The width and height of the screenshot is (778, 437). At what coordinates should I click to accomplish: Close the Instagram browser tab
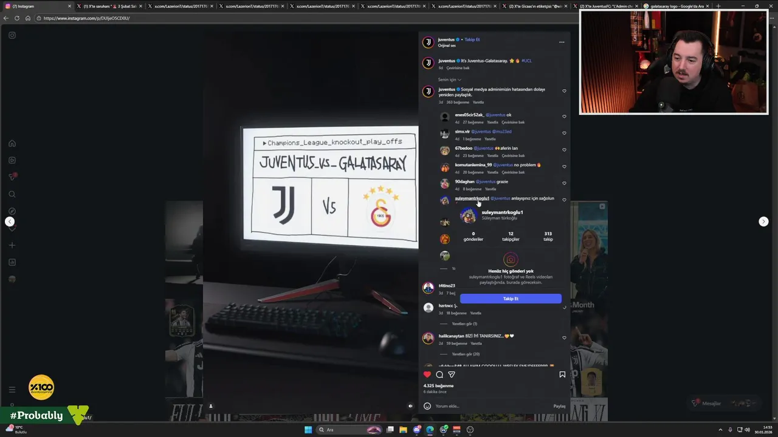pyautogui.click(x=69, y=6)
